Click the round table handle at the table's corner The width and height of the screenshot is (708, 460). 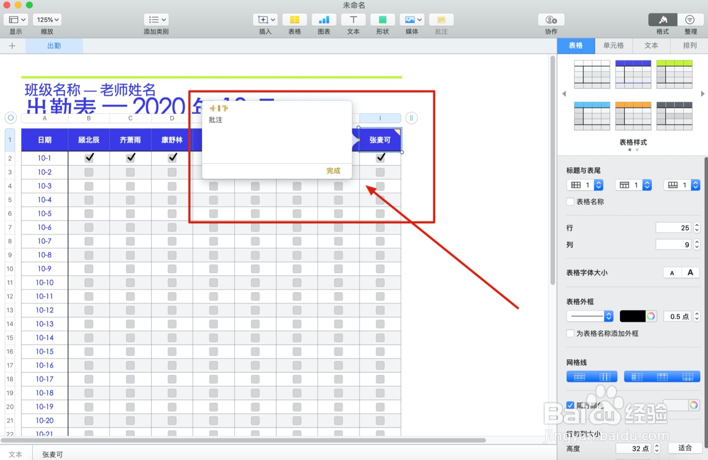tap(11, 118)
